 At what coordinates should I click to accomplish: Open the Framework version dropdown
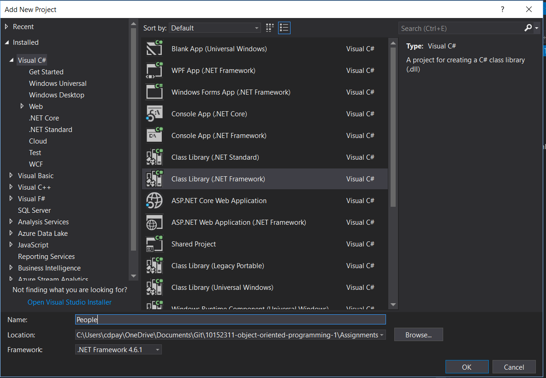pyautogui.click(x=119, y=349)
